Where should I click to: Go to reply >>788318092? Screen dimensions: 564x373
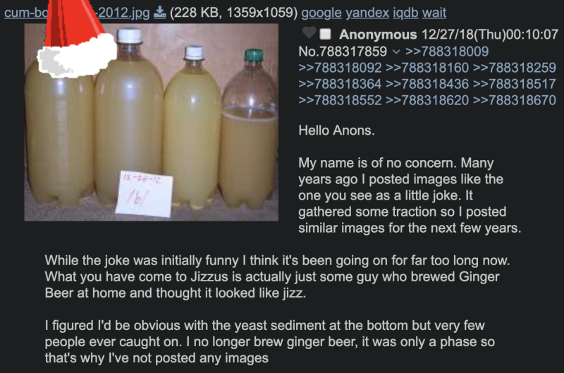(x=340, y=68)
